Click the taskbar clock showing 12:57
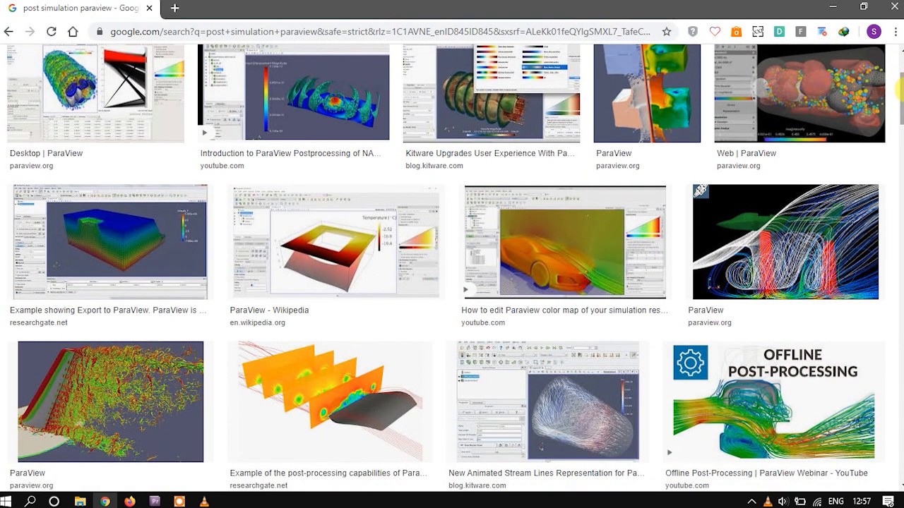Image resolution: width=904 pixels, height=508 pixels. coord(862,502)
